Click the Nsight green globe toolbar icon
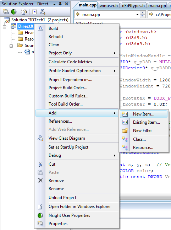171x230 pixels. coord(14,12)
